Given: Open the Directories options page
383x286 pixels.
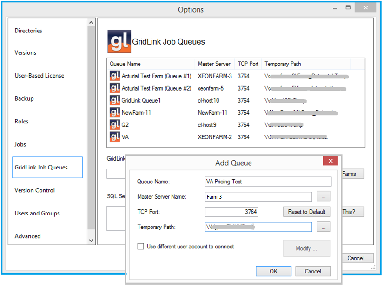Looking at the screenshot, I should coord(28,31).
